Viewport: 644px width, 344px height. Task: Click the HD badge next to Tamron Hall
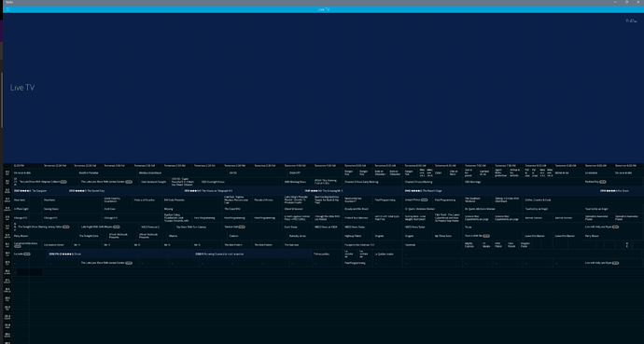pyautogui.click(x=242, y=227)
